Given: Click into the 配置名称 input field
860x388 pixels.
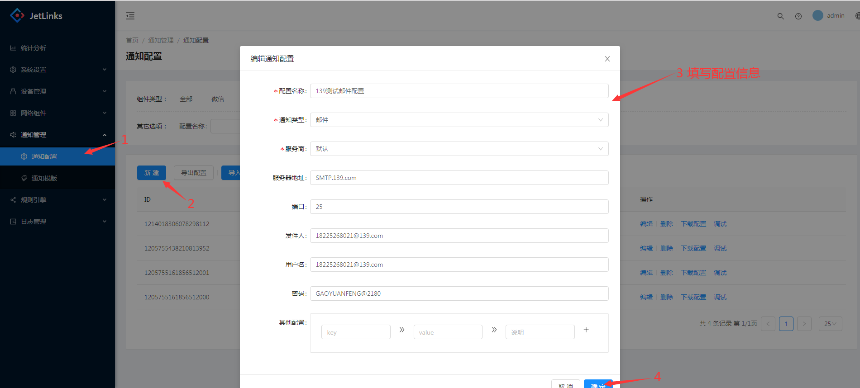Looking at the screenshot, I should click(x=459, y=91).
